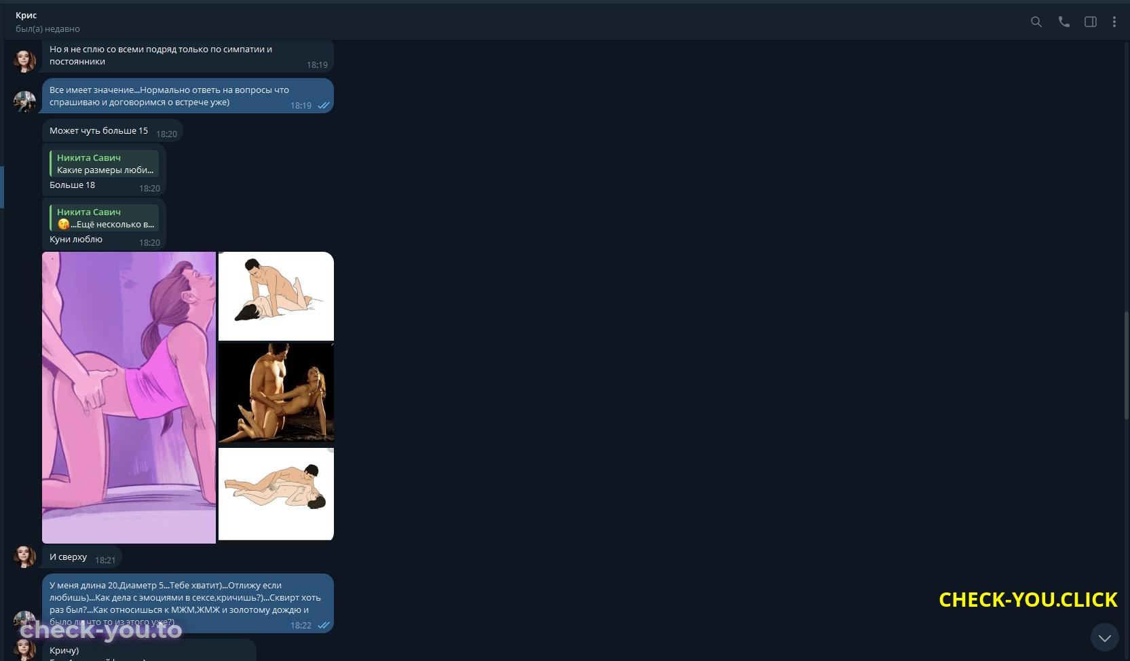Click the 'Все имеет значение...' outgoing message

pyautogui.click(x=187, y=96)
